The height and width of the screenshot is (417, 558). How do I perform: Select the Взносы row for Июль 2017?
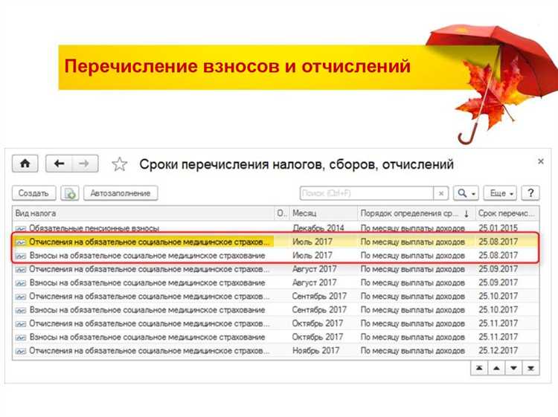pyautogui.click(x=276, y=255)
